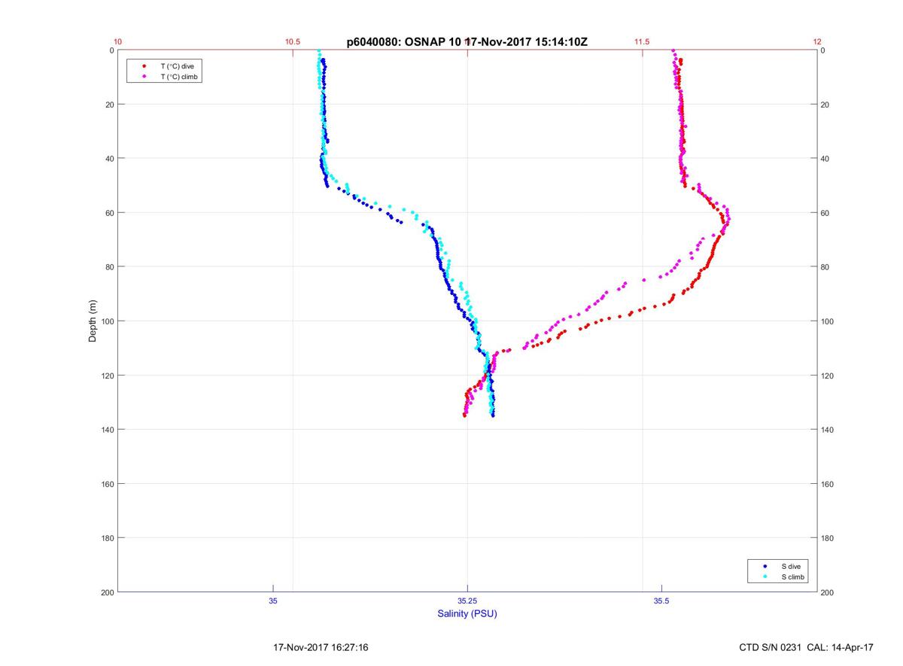Click right depth axis tick '200'

coord(828,592)
